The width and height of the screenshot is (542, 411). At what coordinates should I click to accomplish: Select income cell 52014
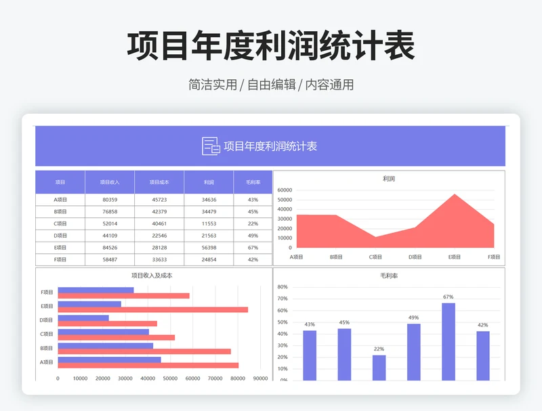[110, 224]
